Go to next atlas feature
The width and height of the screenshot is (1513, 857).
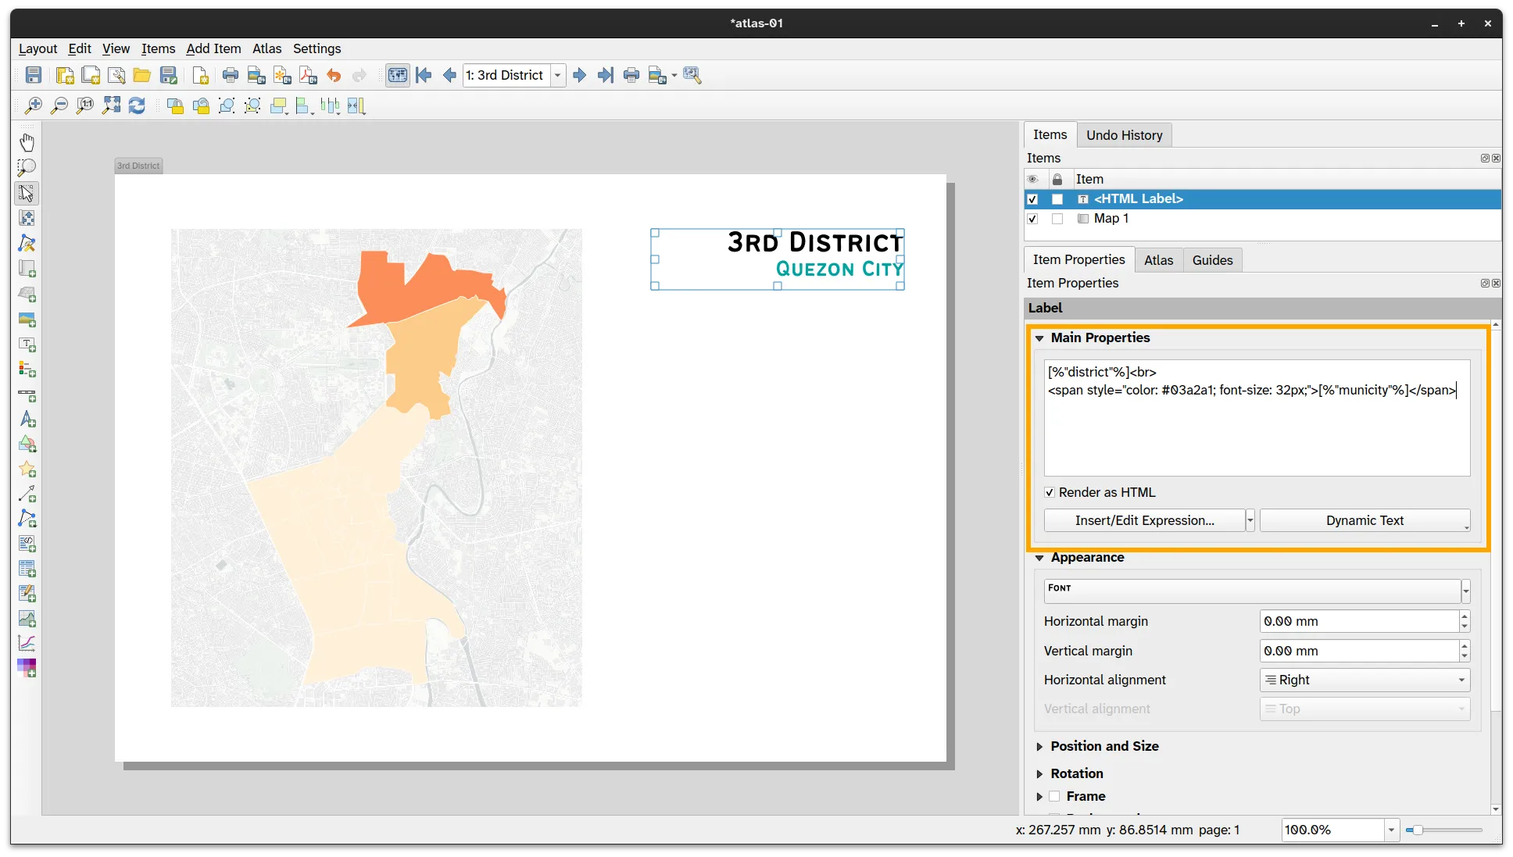579,75
